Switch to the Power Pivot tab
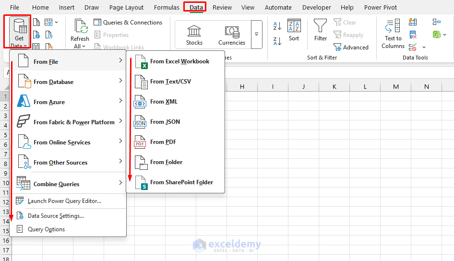 (x=381, y=8)
